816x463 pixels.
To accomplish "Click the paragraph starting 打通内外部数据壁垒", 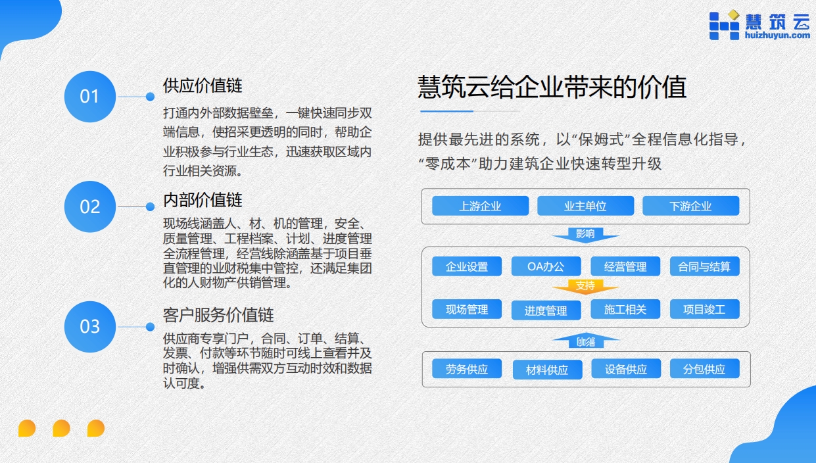I will 267,141.
